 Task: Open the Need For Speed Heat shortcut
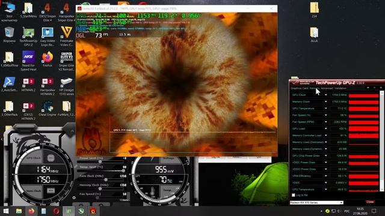[x=28, y=61]
